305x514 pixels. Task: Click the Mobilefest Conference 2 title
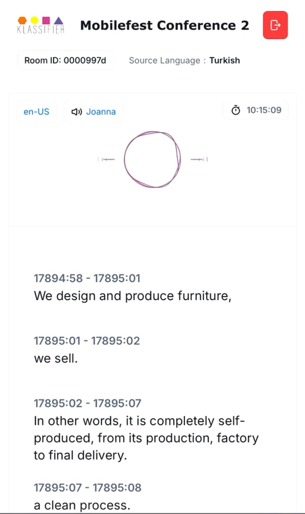click(164, 25)
